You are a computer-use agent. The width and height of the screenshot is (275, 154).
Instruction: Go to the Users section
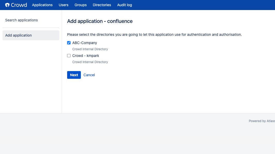[x=64, y=5]
